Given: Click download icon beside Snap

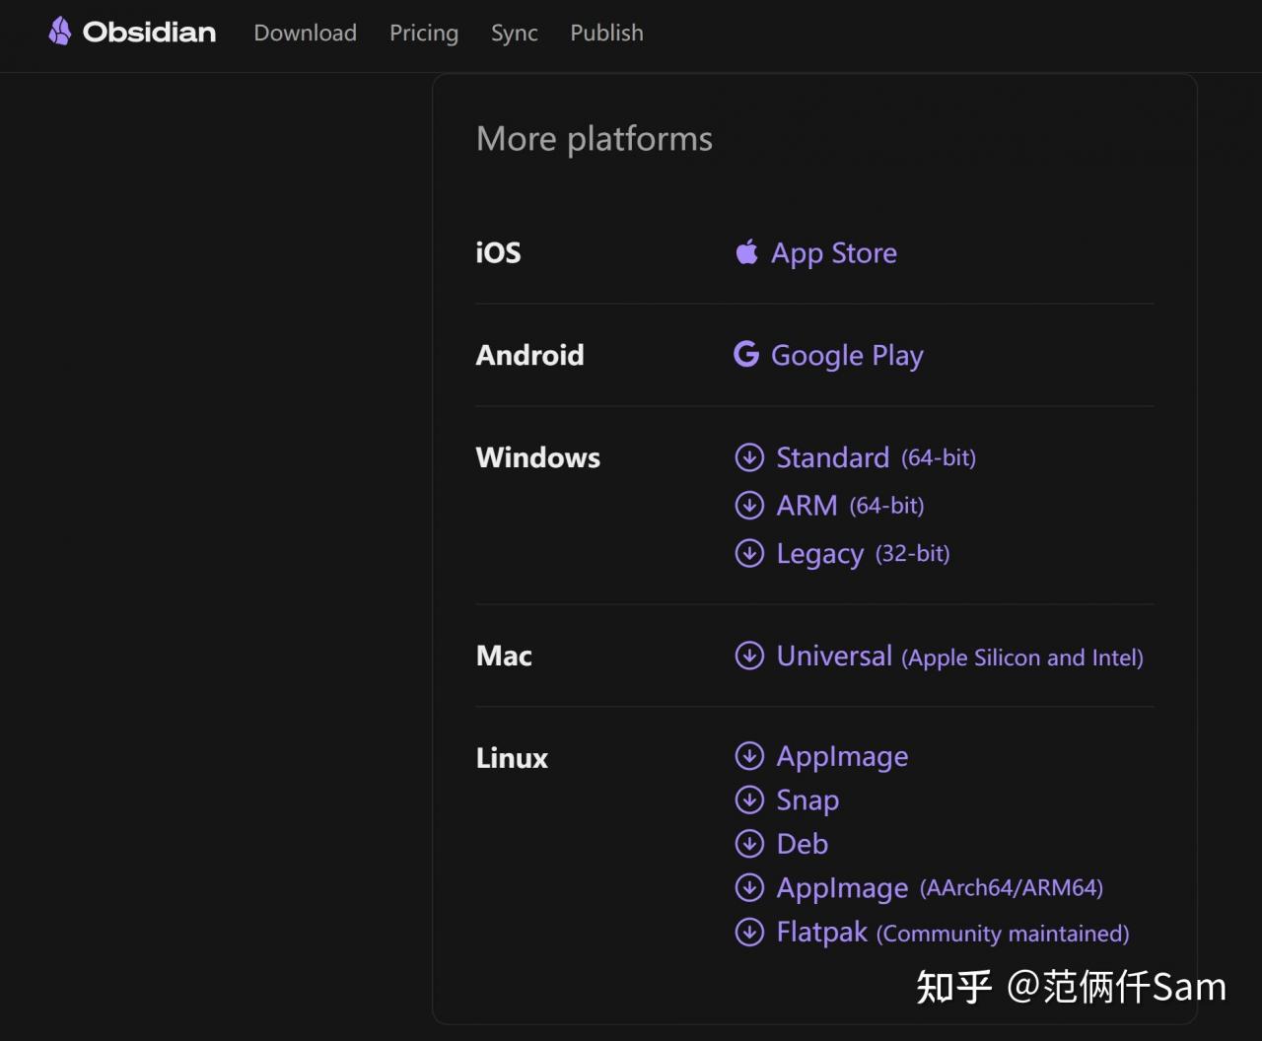Looking at the screenshot, I should tap(749, 799).
